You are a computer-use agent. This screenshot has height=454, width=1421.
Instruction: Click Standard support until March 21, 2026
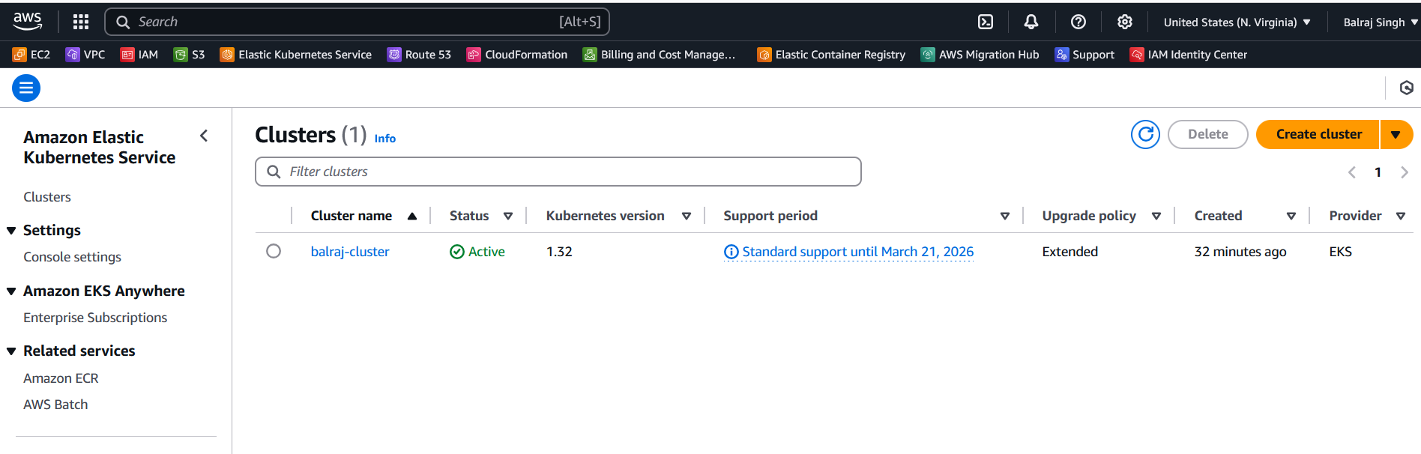[858, 252]
